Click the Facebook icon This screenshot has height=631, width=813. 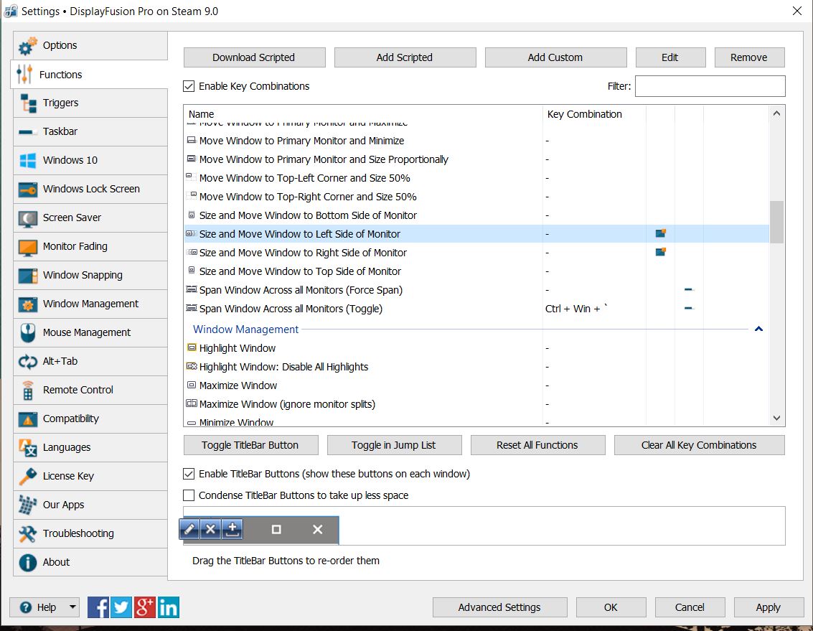[x=98, y=607]
